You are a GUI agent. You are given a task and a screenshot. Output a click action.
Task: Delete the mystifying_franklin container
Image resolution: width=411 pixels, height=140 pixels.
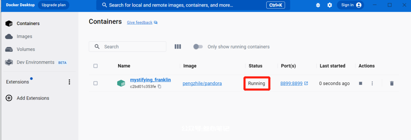click(392, 83)
